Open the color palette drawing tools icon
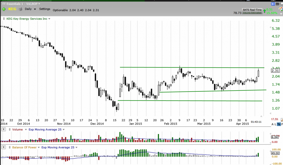283x165 pixels. (x=281, y=10)
